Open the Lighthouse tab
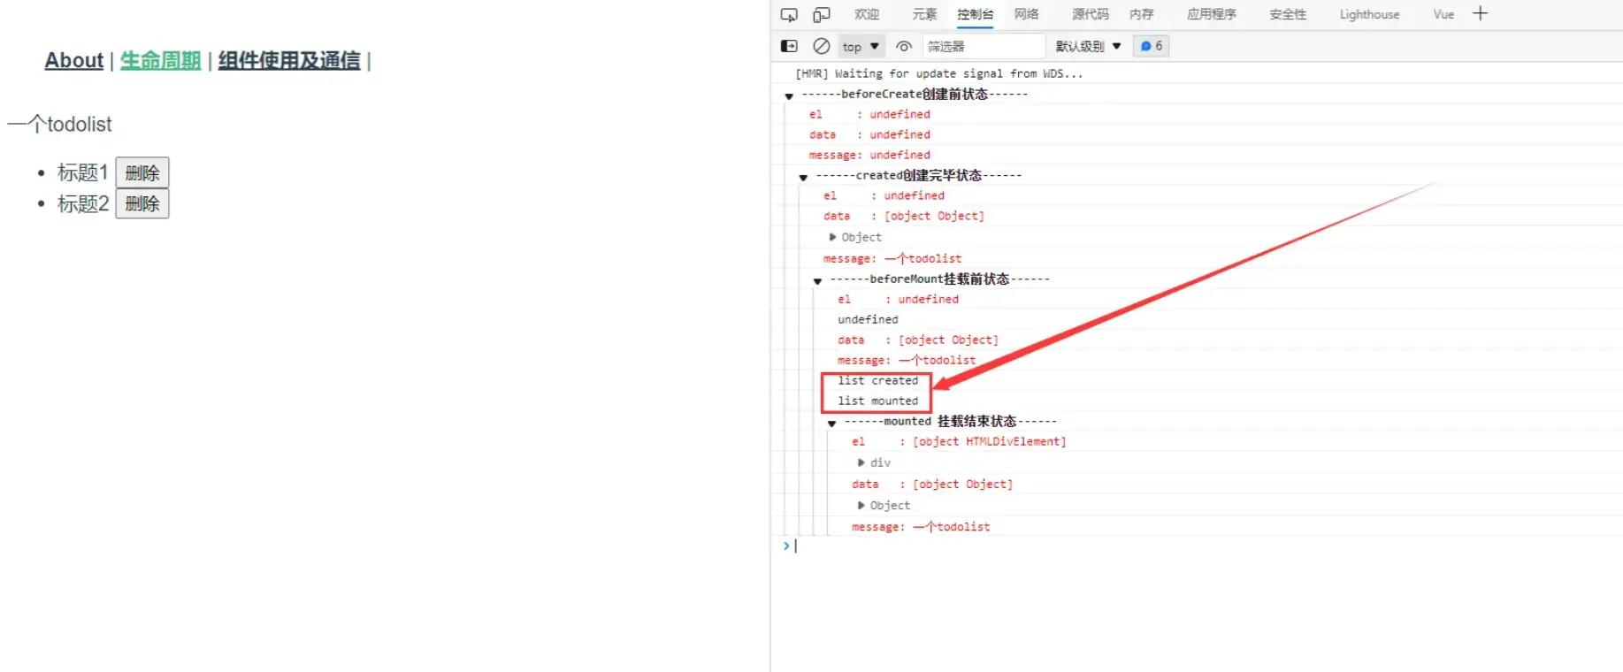 (x=1369, y=14)
